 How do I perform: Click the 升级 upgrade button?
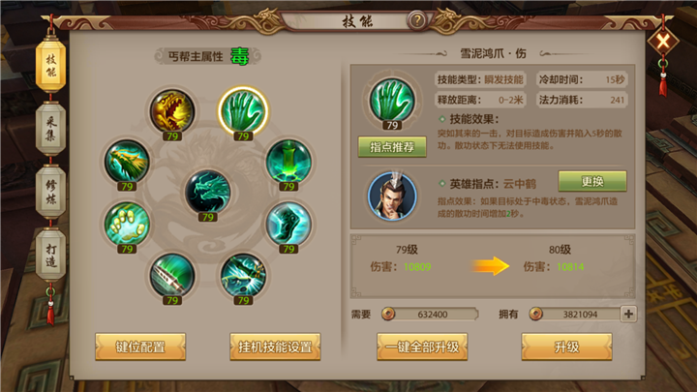(x=566, y=347)
